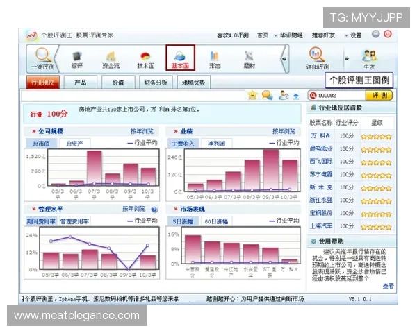Click the app logo chart icon
Image resolution: width=417 pixels, height=333 pixels.
[32, 35]
